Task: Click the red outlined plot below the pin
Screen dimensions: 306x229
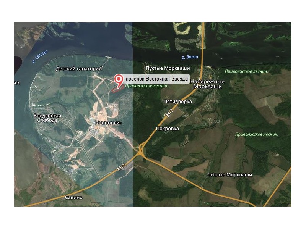Action: click(x=117, y=90)
